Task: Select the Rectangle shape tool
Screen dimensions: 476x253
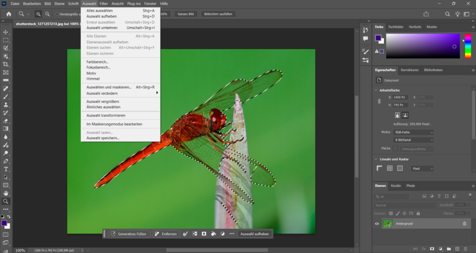Action: 6,185
